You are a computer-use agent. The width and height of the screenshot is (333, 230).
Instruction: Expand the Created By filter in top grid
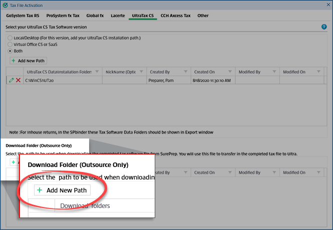coord(185,72)
